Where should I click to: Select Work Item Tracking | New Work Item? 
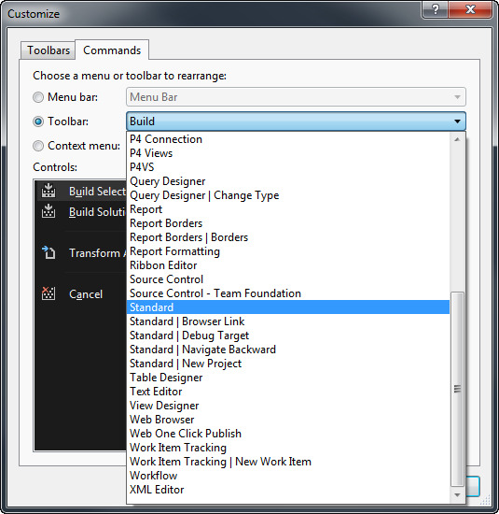288,462
